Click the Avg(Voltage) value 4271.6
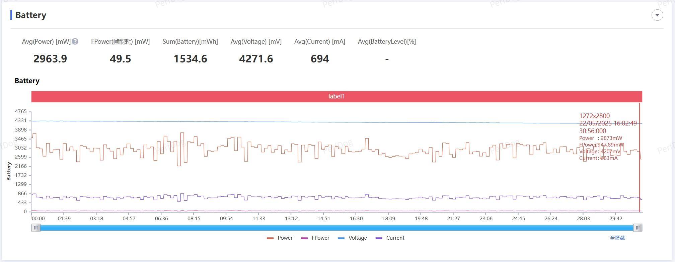The image size is (675, 262). click(x=256, y=59)
